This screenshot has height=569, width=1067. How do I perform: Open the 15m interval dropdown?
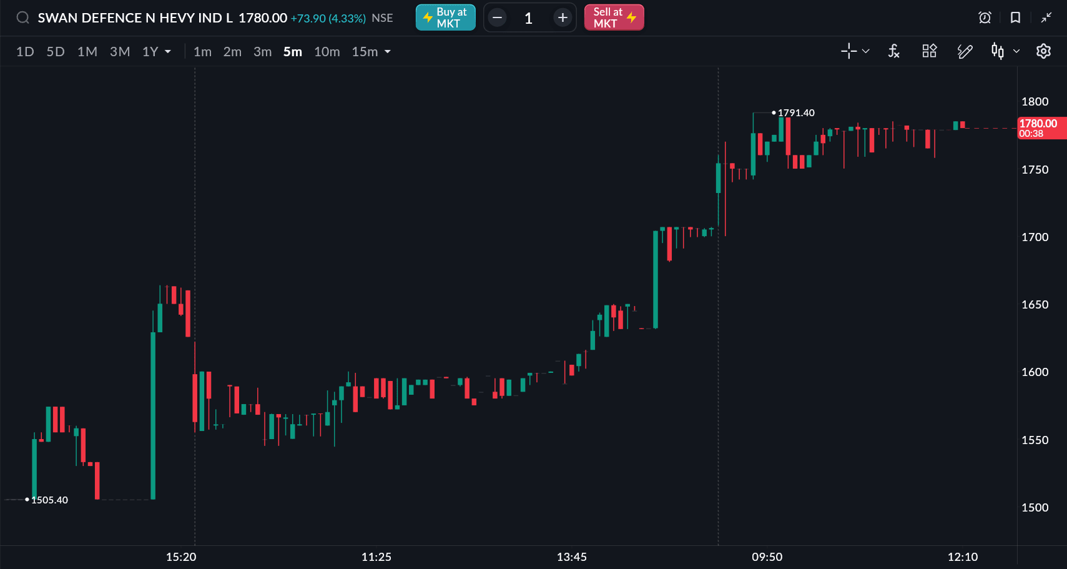tap(388, 52)
